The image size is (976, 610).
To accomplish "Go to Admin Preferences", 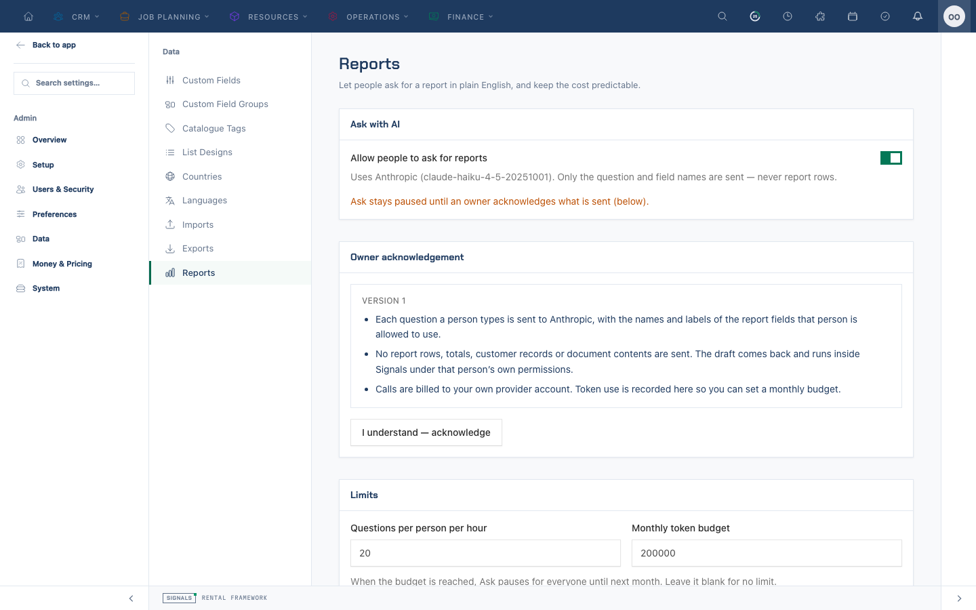I will [74, 214].
